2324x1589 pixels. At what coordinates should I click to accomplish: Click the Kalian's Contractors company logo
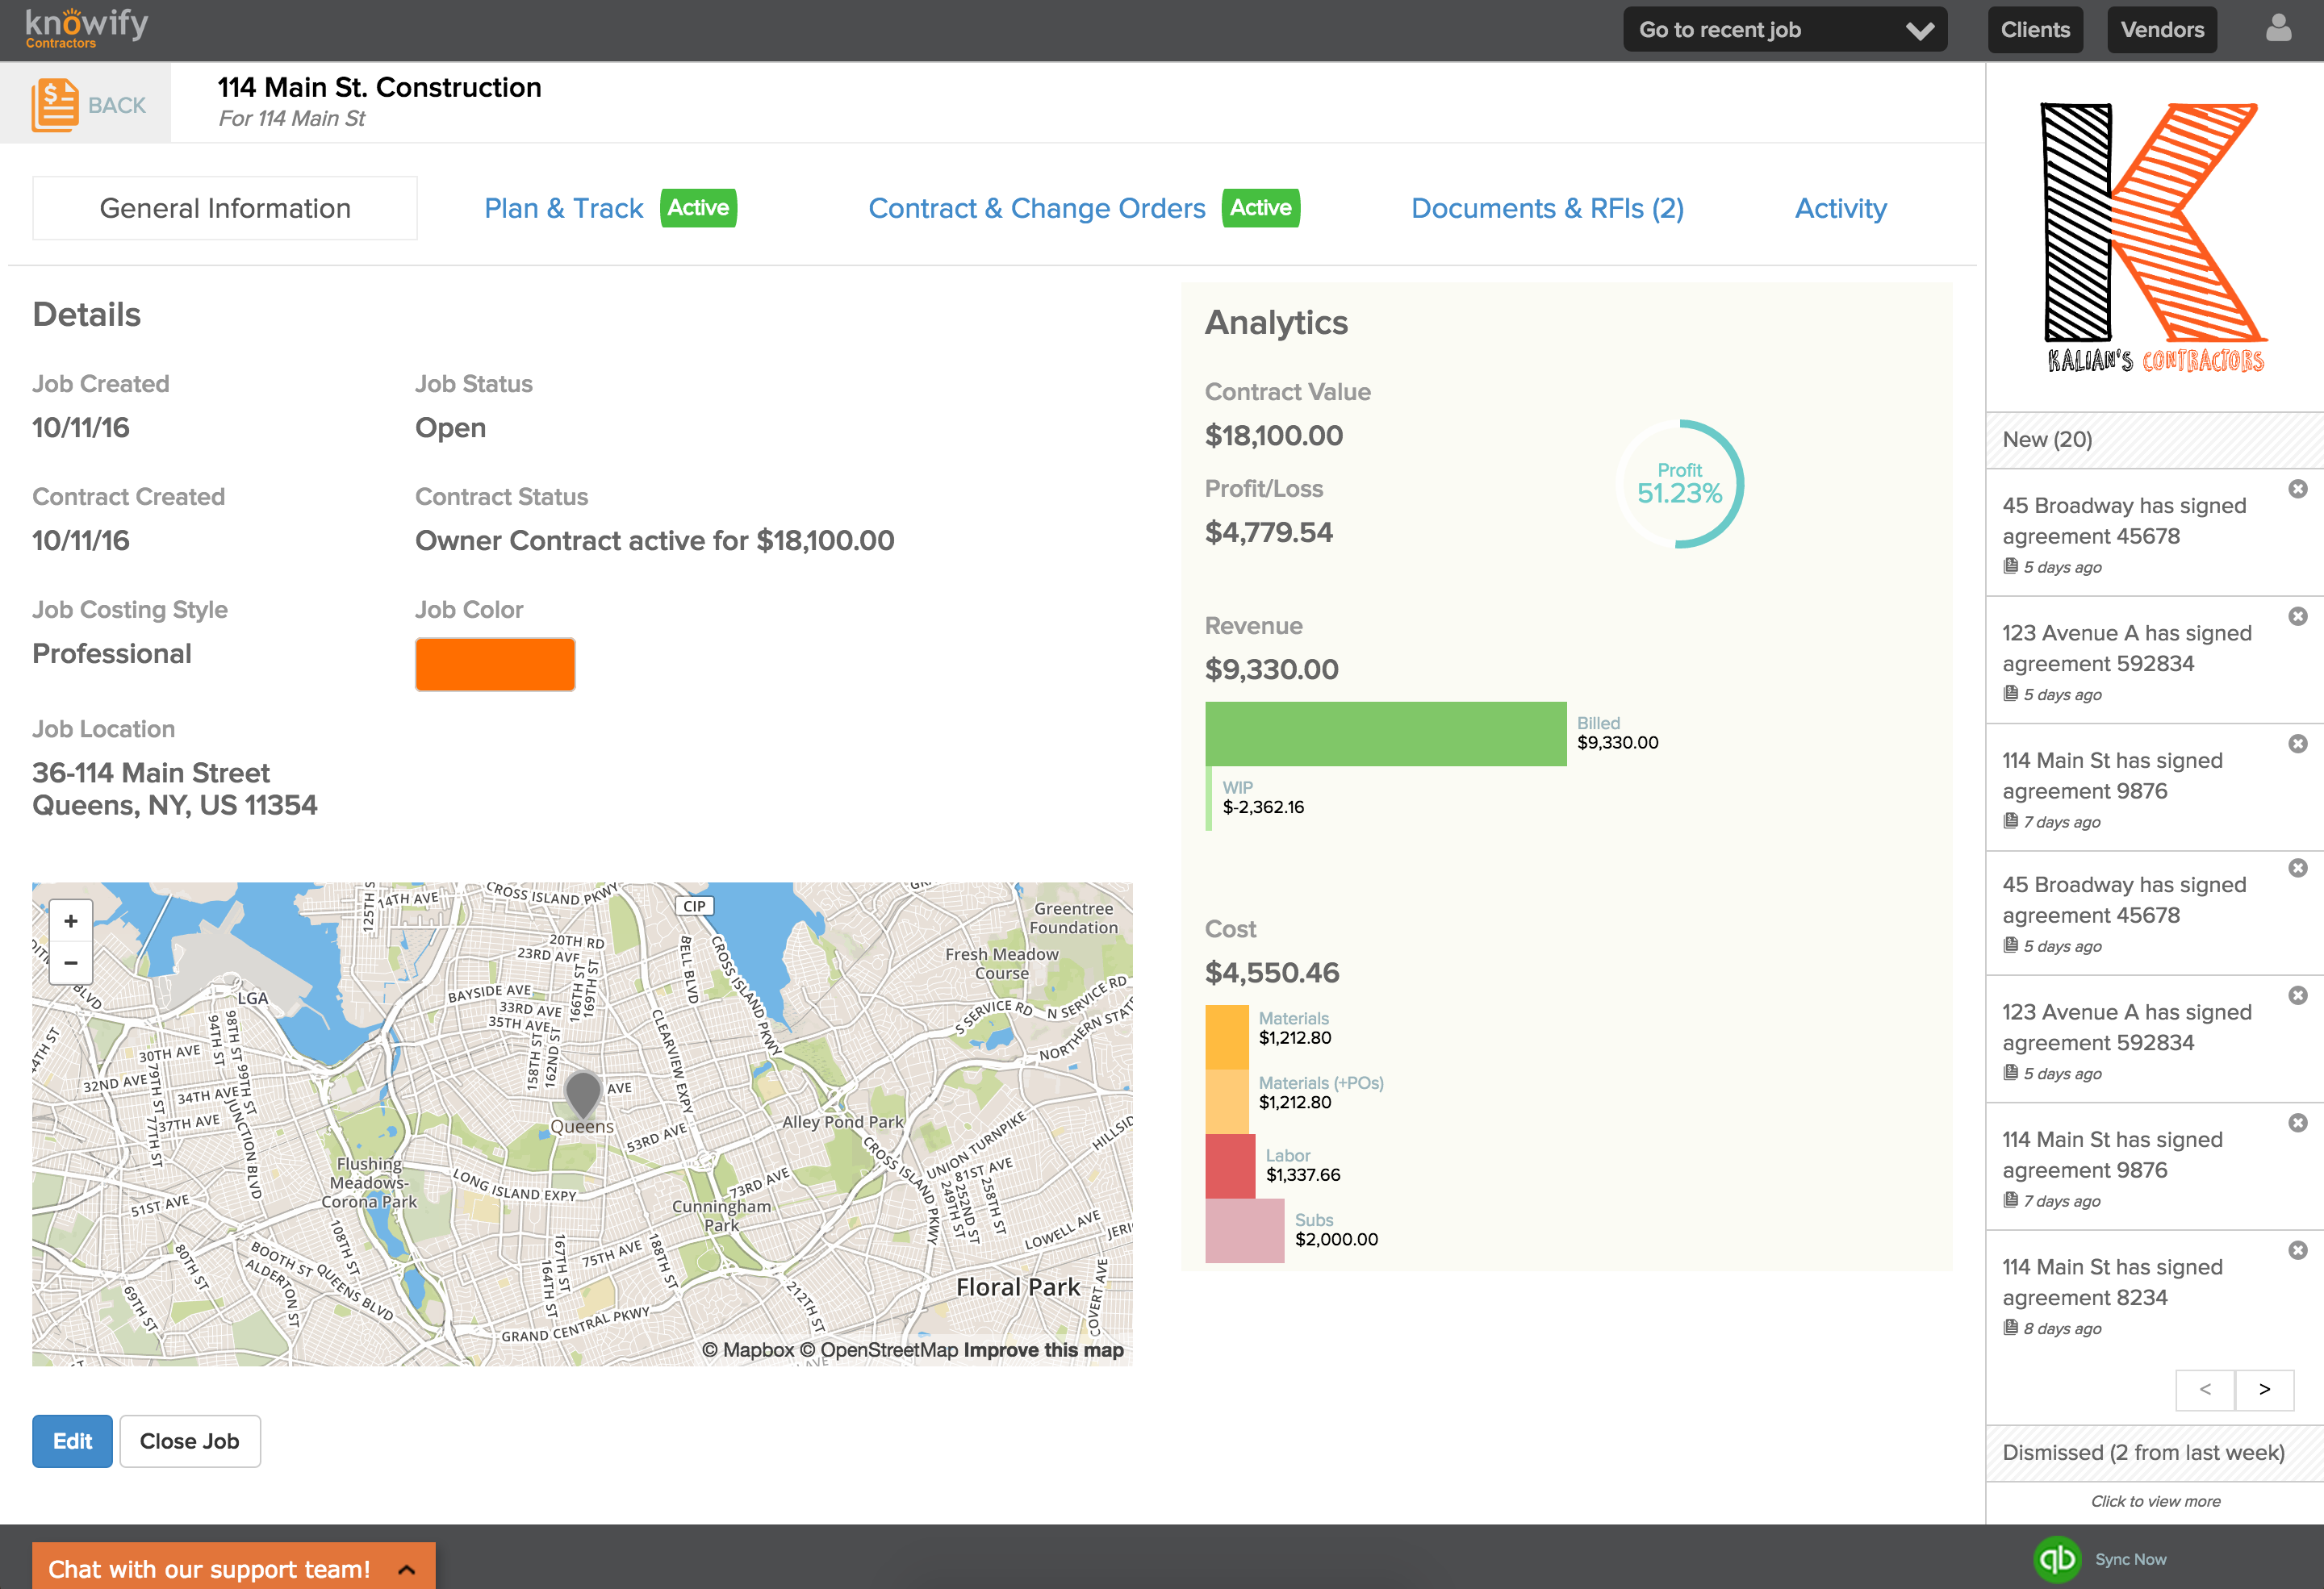coord(2155,238)
